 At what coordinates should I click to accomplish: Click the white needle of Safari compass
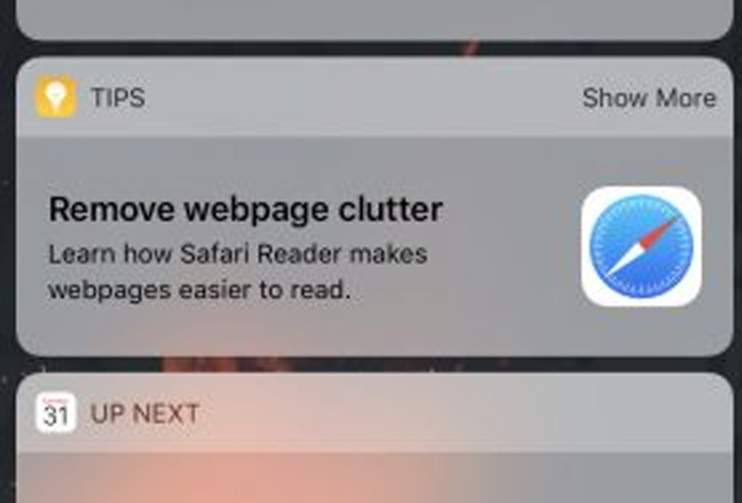tap(624, 260)
